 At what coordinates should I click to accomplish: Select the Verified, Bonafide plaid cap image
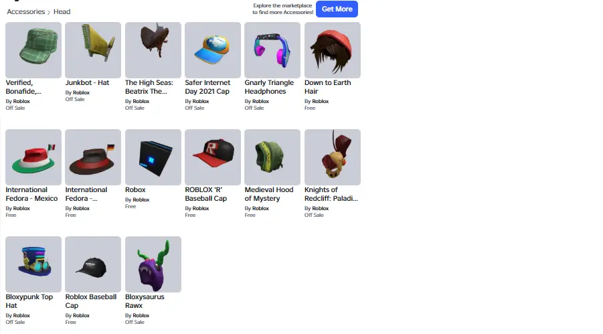coord(33,50)
